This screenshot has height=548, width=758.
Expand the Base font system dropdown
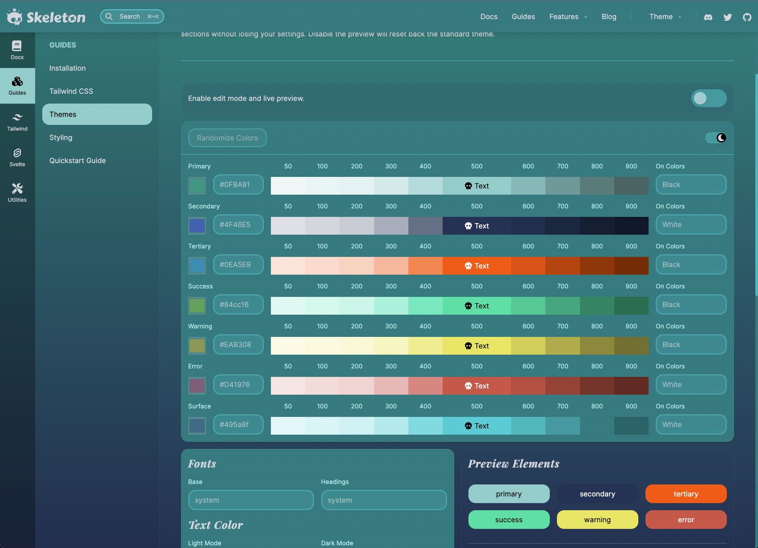(251, 500)
